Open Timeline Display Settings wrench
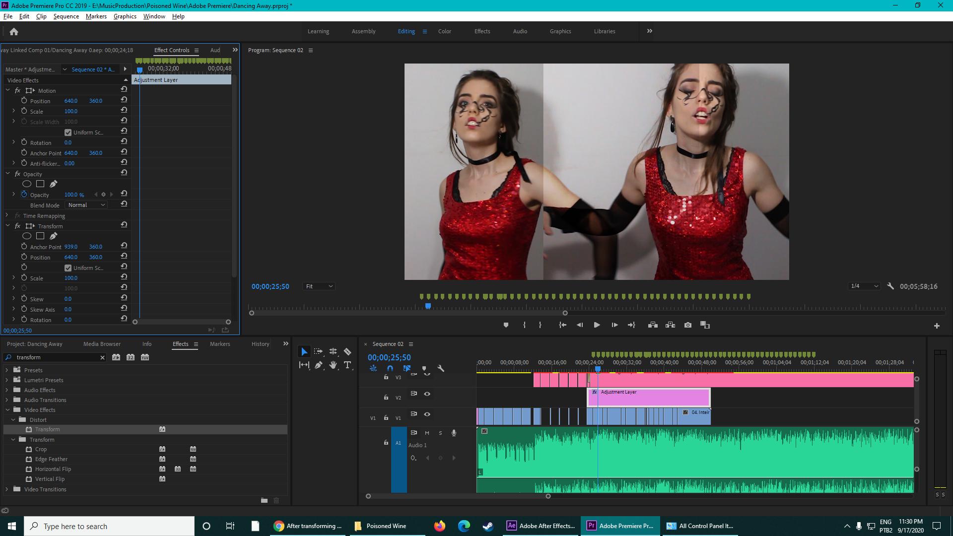The image size is (953, 536). [x=441, y=369]
